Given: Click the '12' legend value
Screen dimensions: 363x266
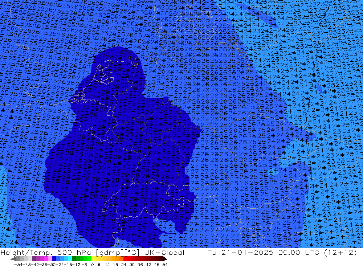Looking at the screenshot, I should (x=107, y=265).
